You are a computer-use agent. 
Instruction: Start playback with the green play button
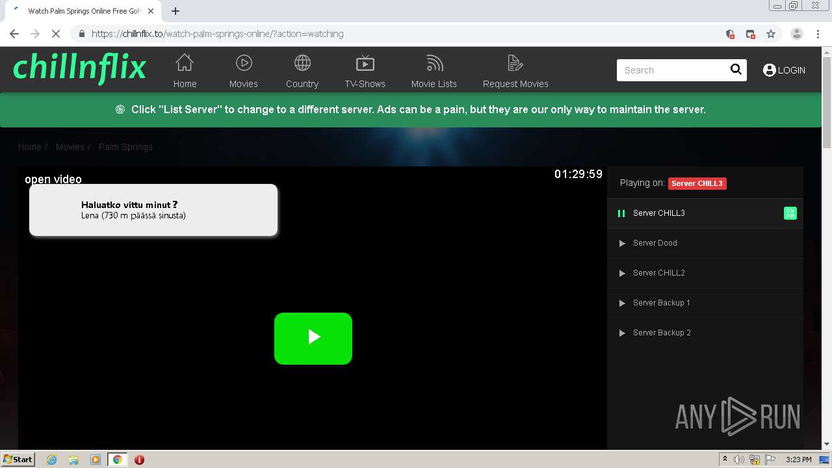tap(313, 338)
